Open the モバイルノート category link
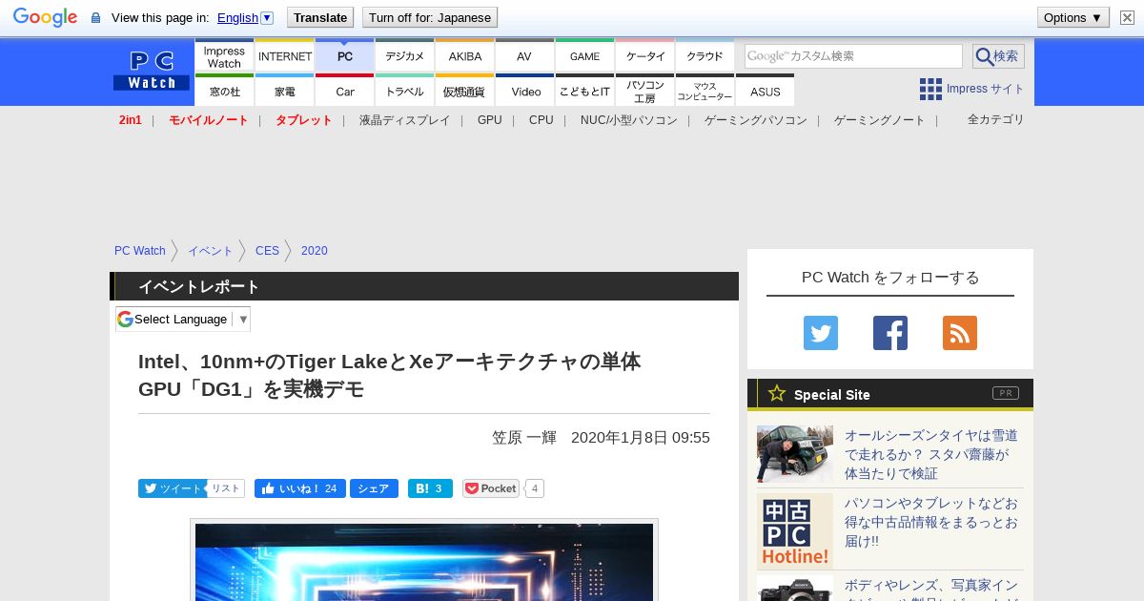This screenshot has width=1144, height=601. click(208, 120)
